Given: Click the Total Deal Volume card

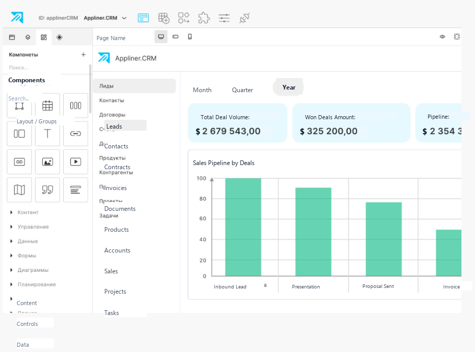Looking at the screenshot, I should 238,123.
